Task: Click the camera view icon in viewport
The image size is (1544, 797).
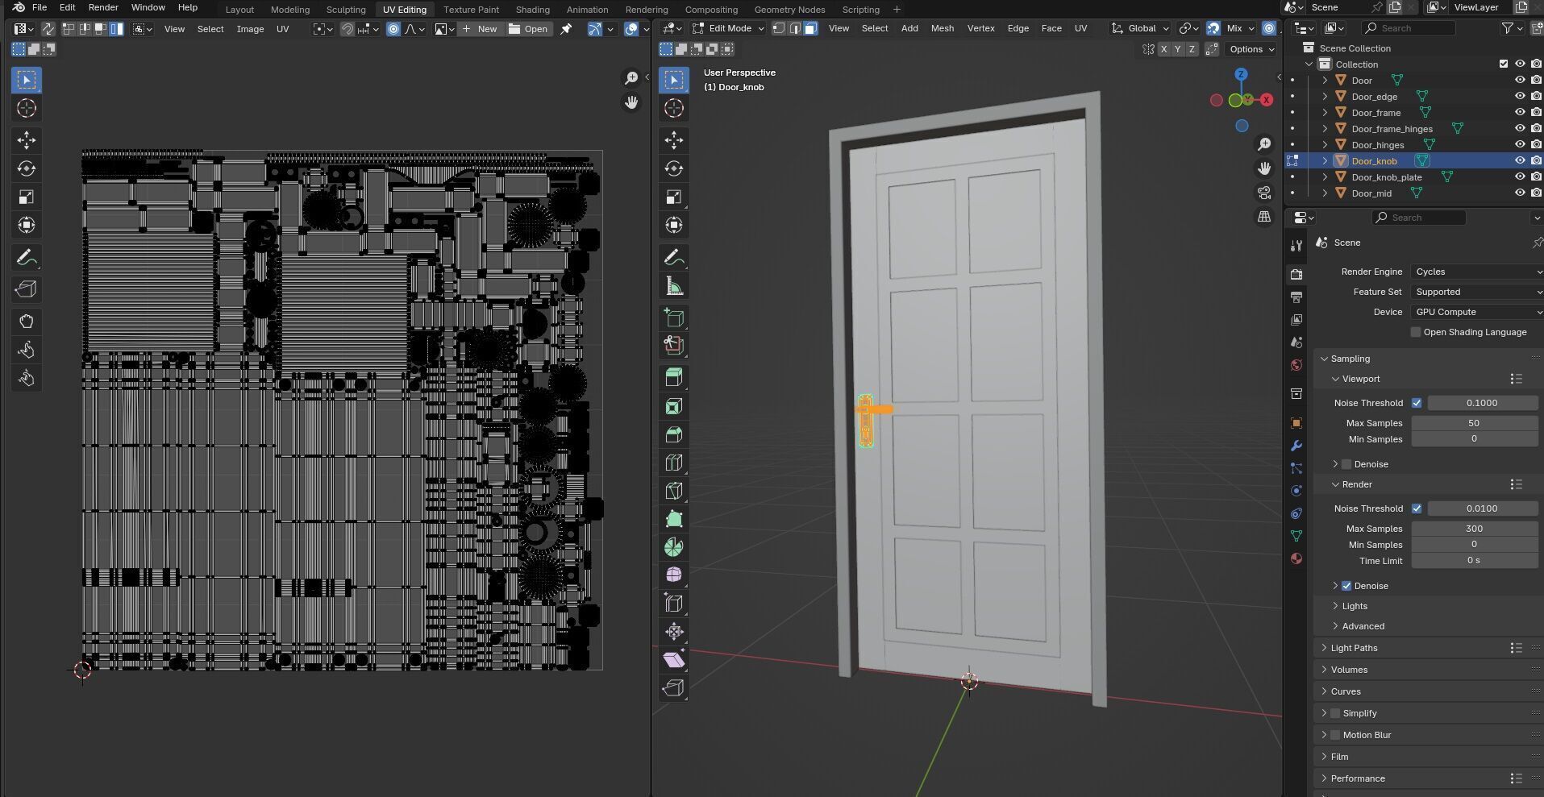Action: tap(1264, 193)
